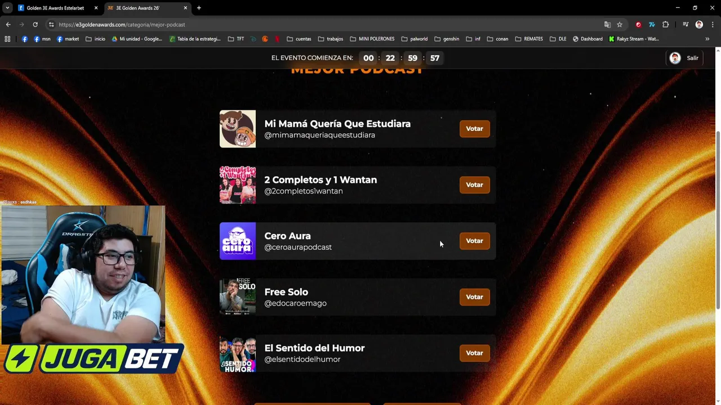The image size is (721, 405).
Task: Switch to Golden 3E Awards Estelarbet tab
Action: 55,8
